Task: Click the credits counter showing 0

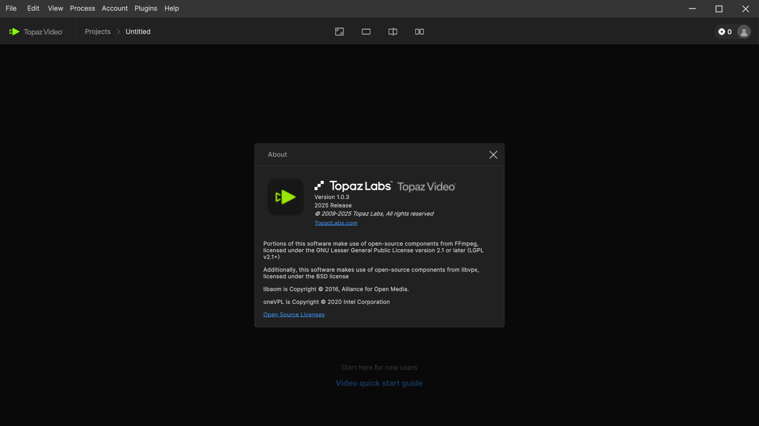Action: (x=725, y=32)
